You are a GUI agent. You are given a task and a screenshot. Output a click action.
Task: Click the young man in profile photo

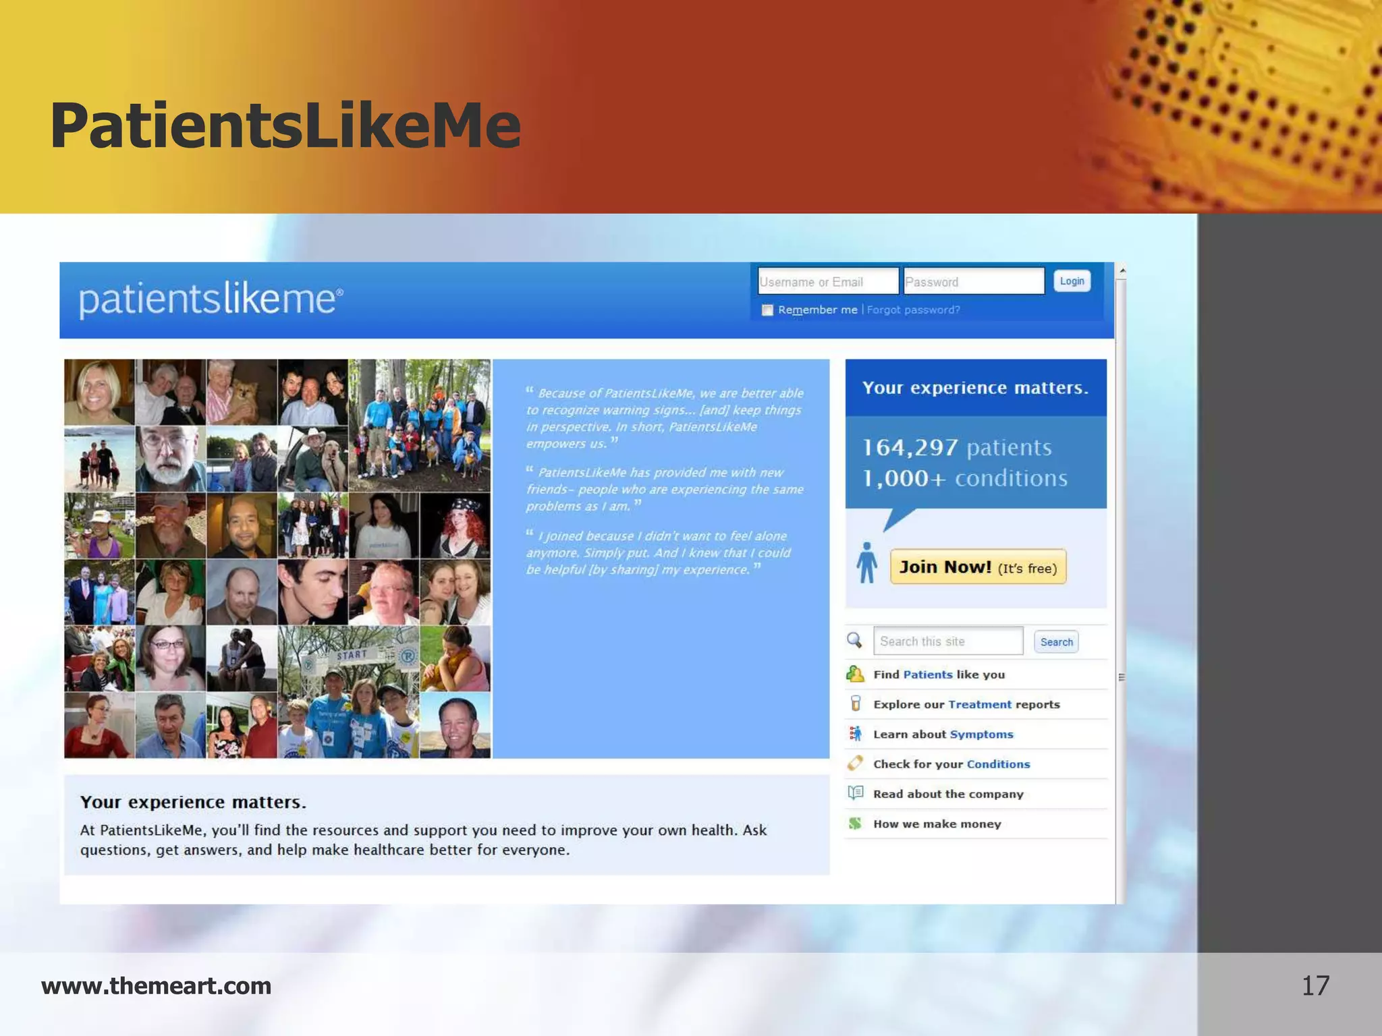pyautogui.click(x=312, y=592)
